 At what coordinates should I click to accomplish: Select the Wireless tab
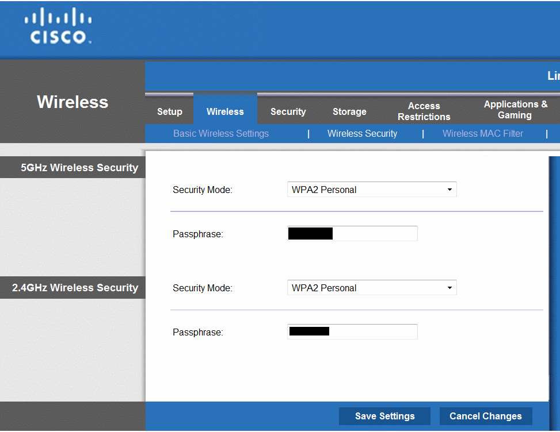pos(224,111)
